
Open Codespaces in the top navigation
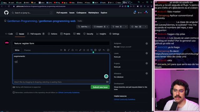pyautogui.click(x=81, y=13)
